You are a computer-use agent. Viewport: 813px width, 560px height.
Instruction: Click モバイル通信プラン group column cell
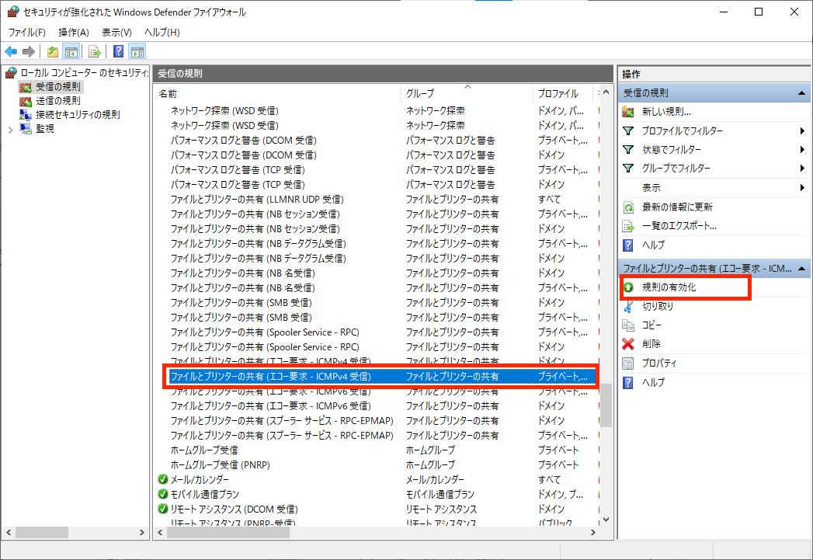point(440,494)
